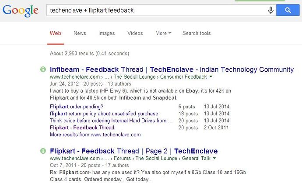Open flipkart return policy sublink
This screenshot has width=302, height=183.
104,114
